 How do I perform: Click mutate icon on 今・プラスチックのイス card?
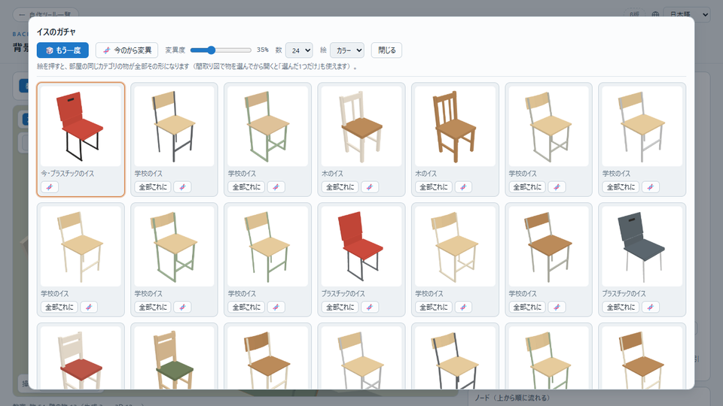[50, 187]
